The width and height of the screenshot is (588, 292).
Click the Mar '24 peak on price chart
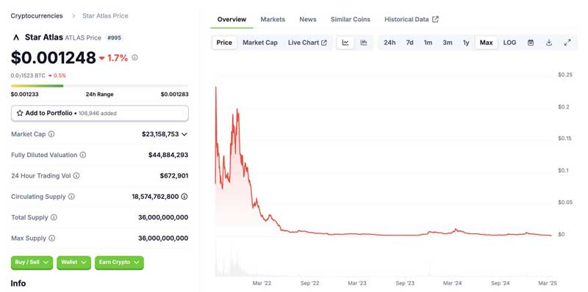pyautogui.click(x=456, y=229)
